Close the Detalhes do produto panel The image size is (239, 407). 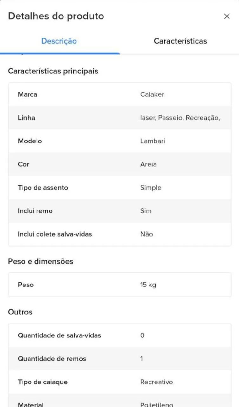pyautogui.click(x=227, y=17)
